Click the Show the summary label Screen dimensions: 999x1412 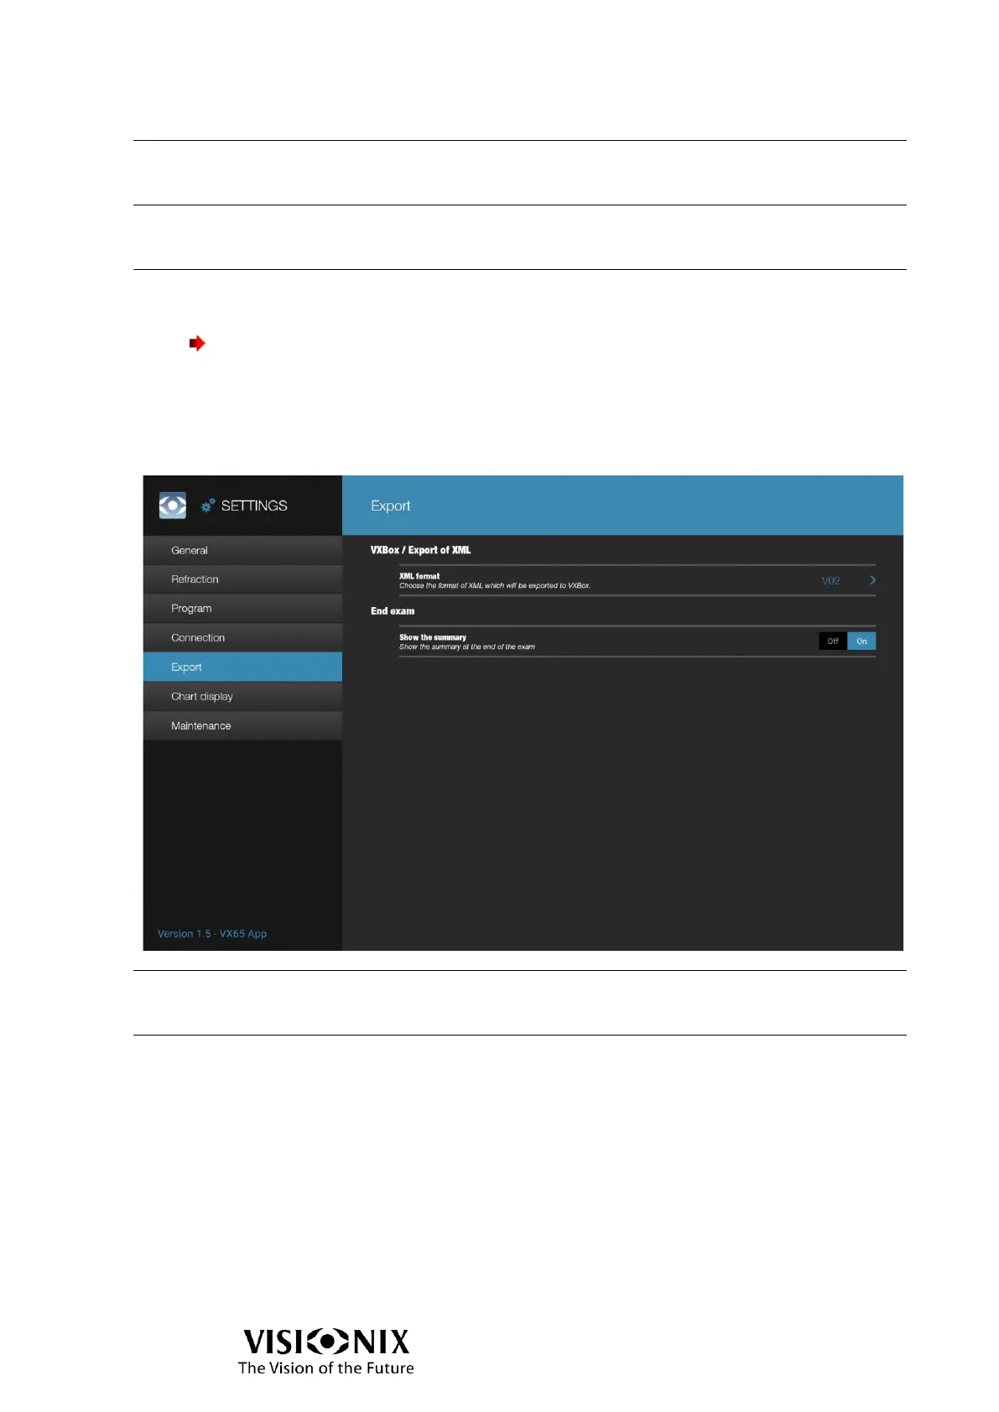[x=433, y=637]
